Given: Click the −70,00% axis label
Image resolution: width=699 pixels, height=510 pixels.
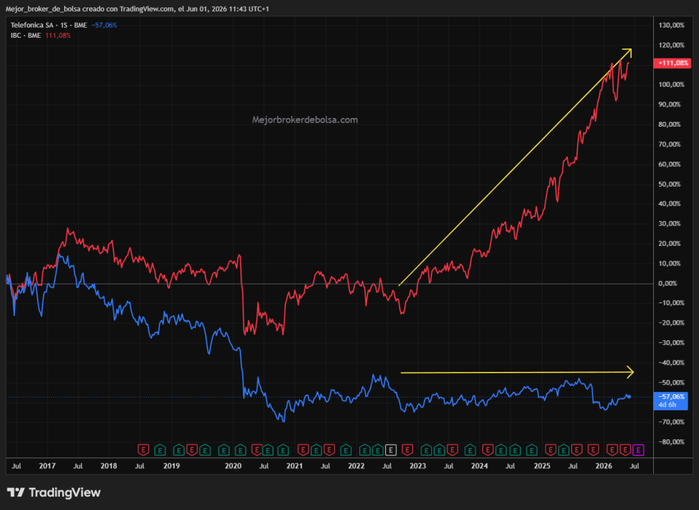Looking at the screenshot, I should (x=671, y=422).
